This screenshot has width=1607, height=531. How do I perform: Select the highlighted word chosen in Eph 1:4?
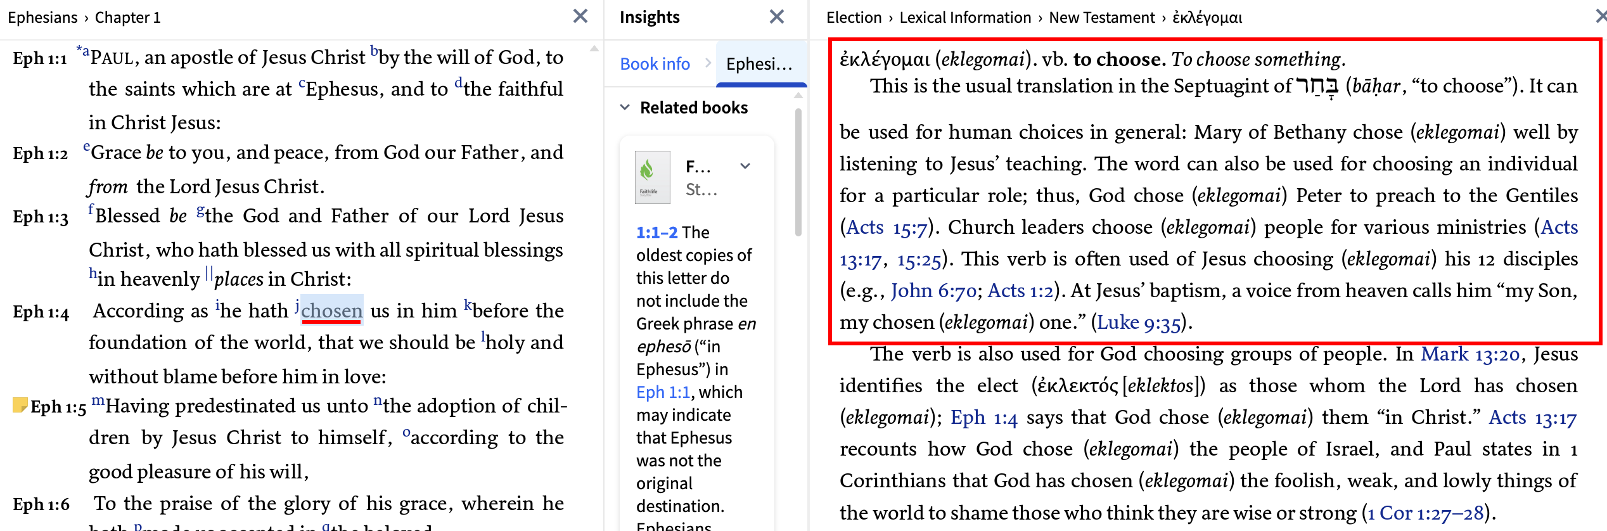pos(331,310)
